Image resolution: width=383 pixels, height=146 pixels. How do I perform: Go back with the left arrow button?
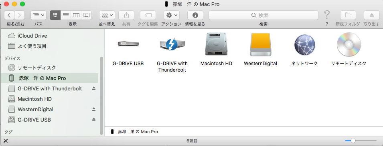(x=9, y=15)
